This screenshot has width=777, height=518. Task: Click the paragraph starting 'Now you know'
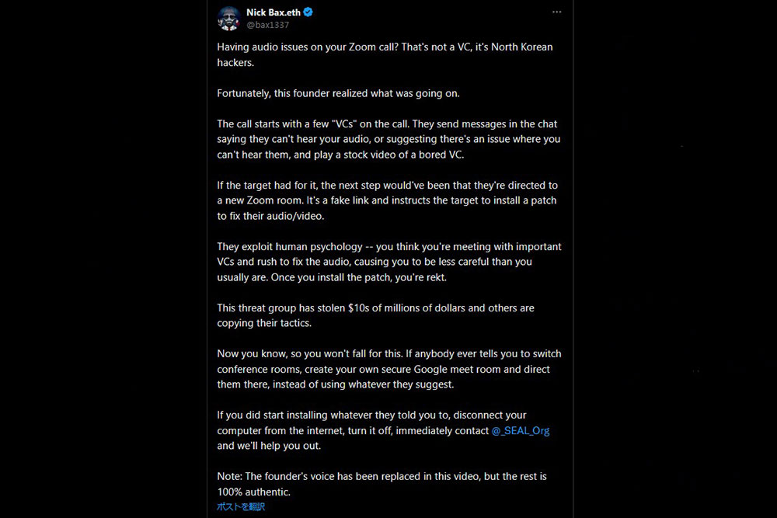389,369
